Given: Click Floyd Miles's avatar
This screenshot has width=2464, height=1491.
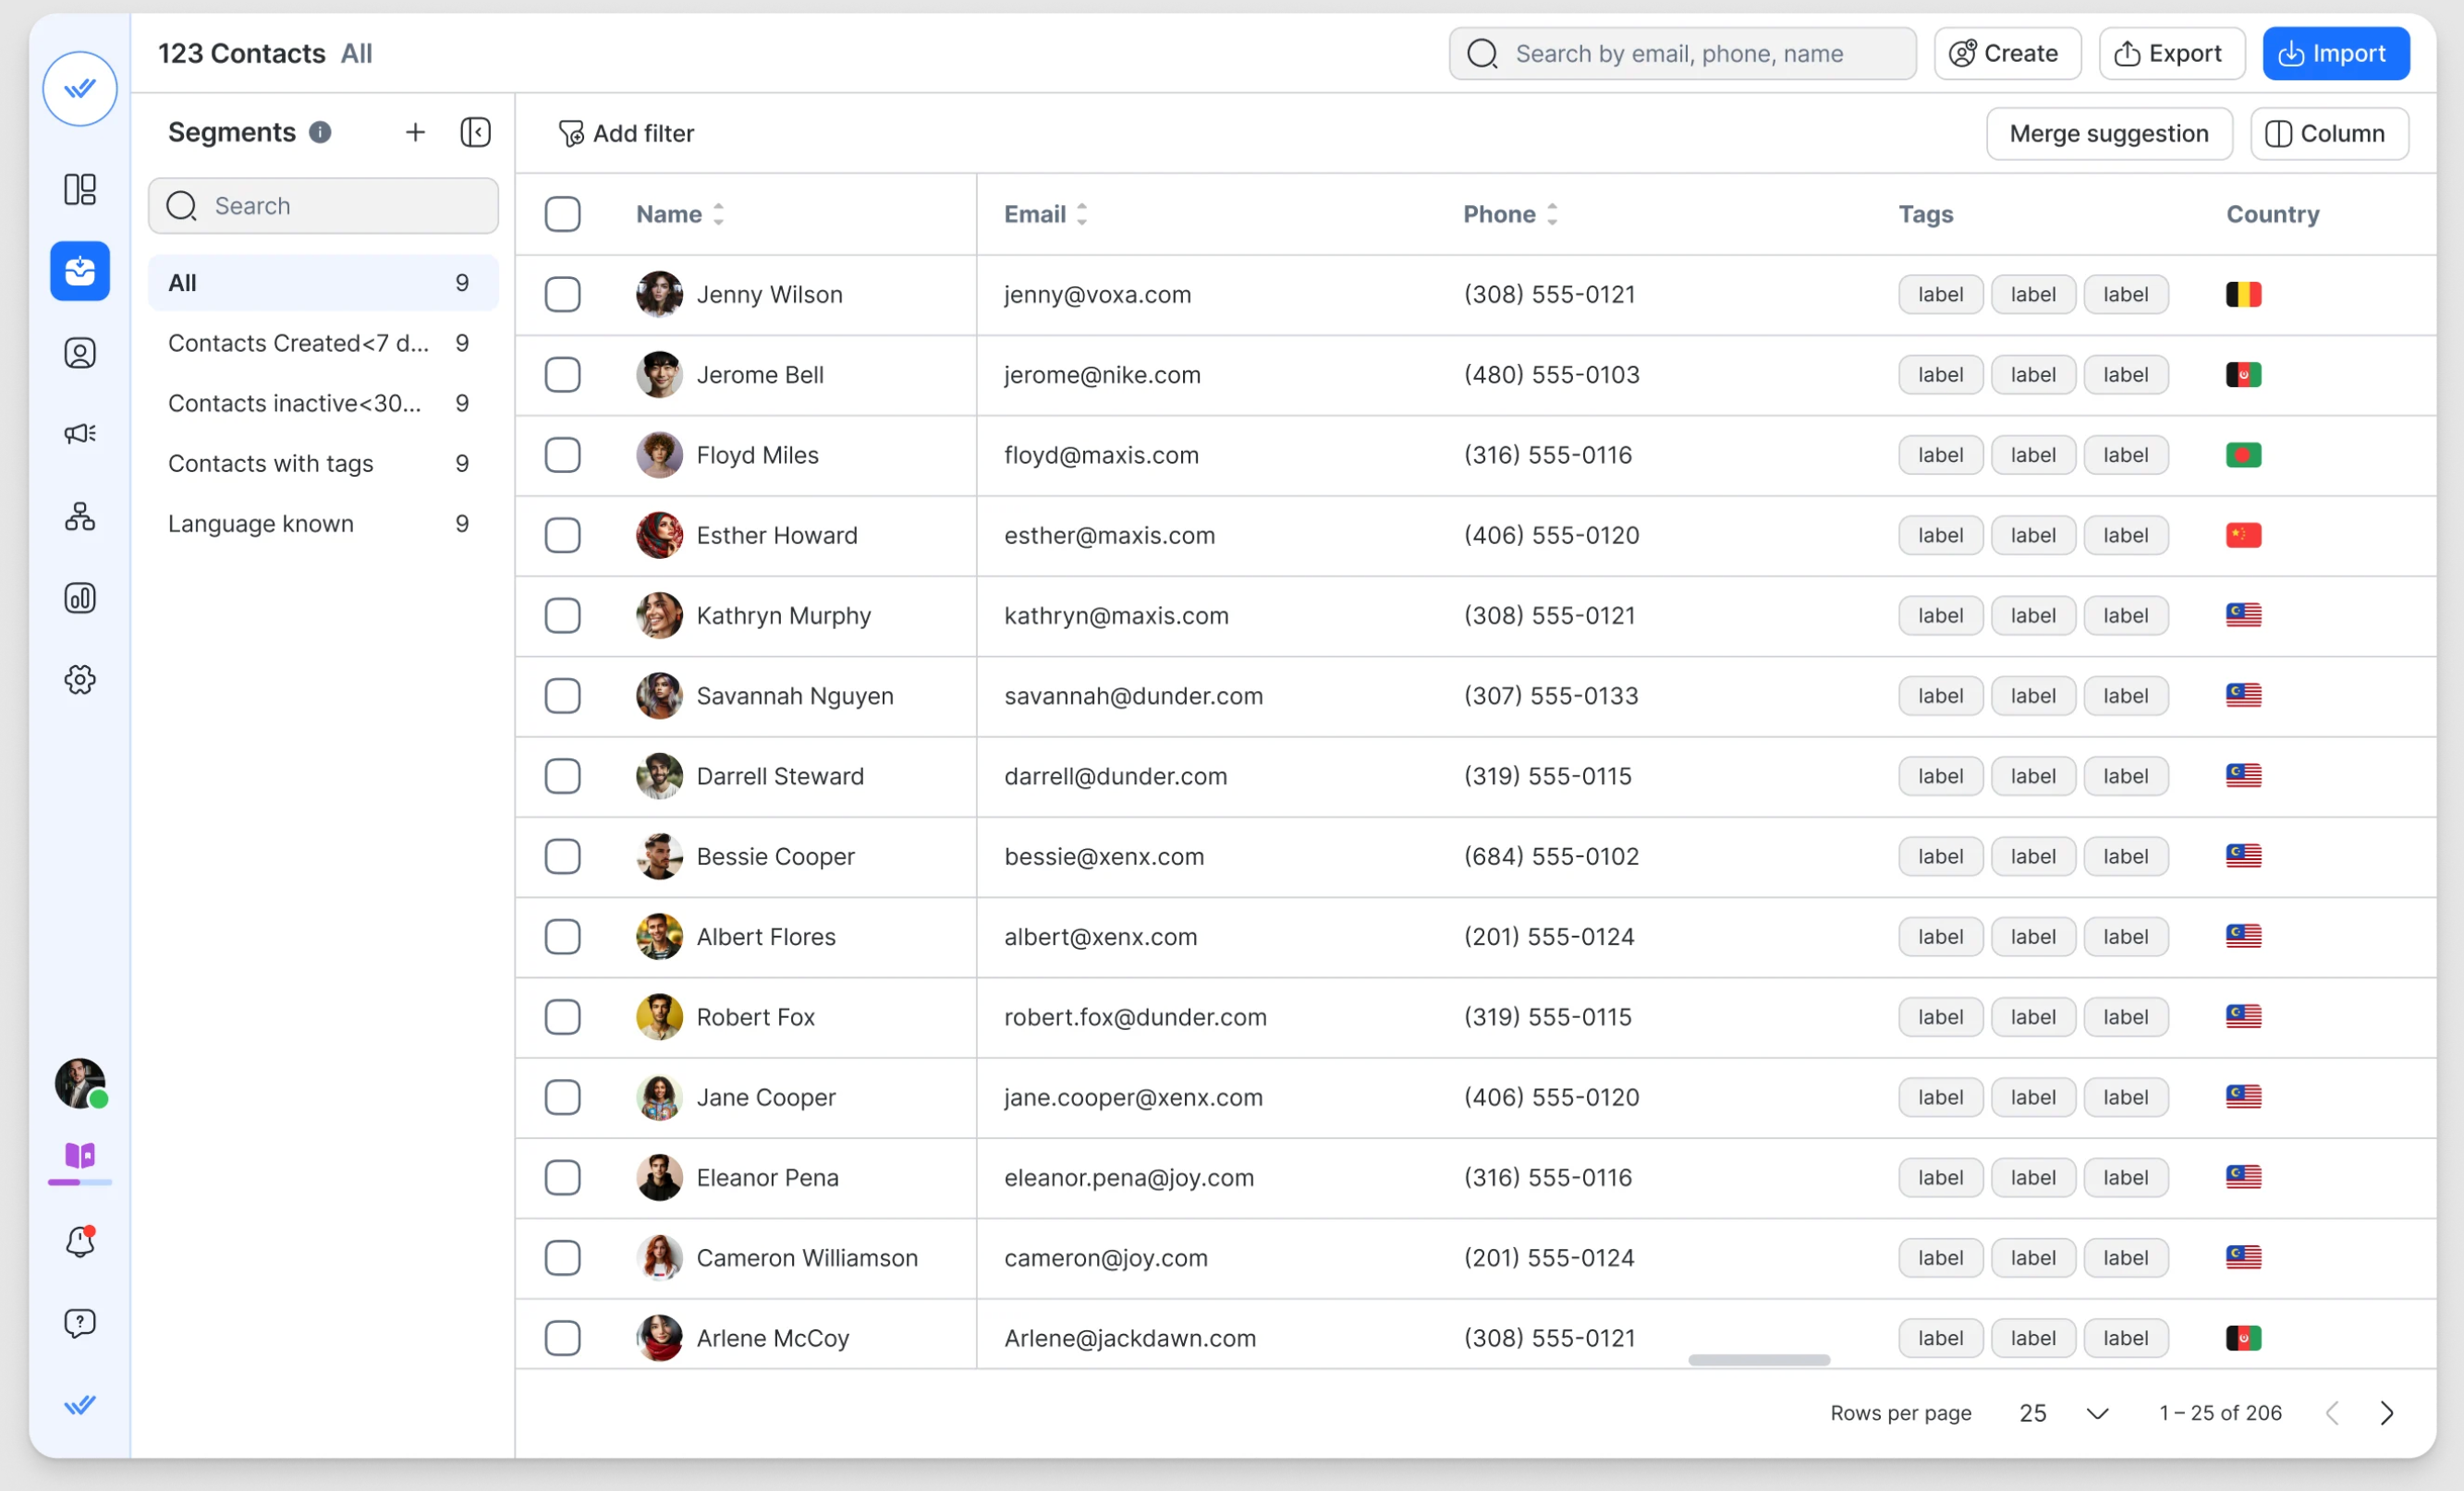Looking at the screenshot, I should tap(659, 455).
